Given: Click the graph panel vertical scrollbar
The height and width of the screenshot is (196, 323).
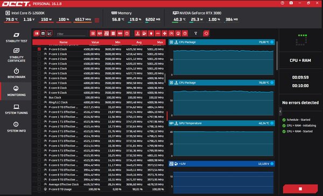Looking at the screenshot, I should (277, 55).
